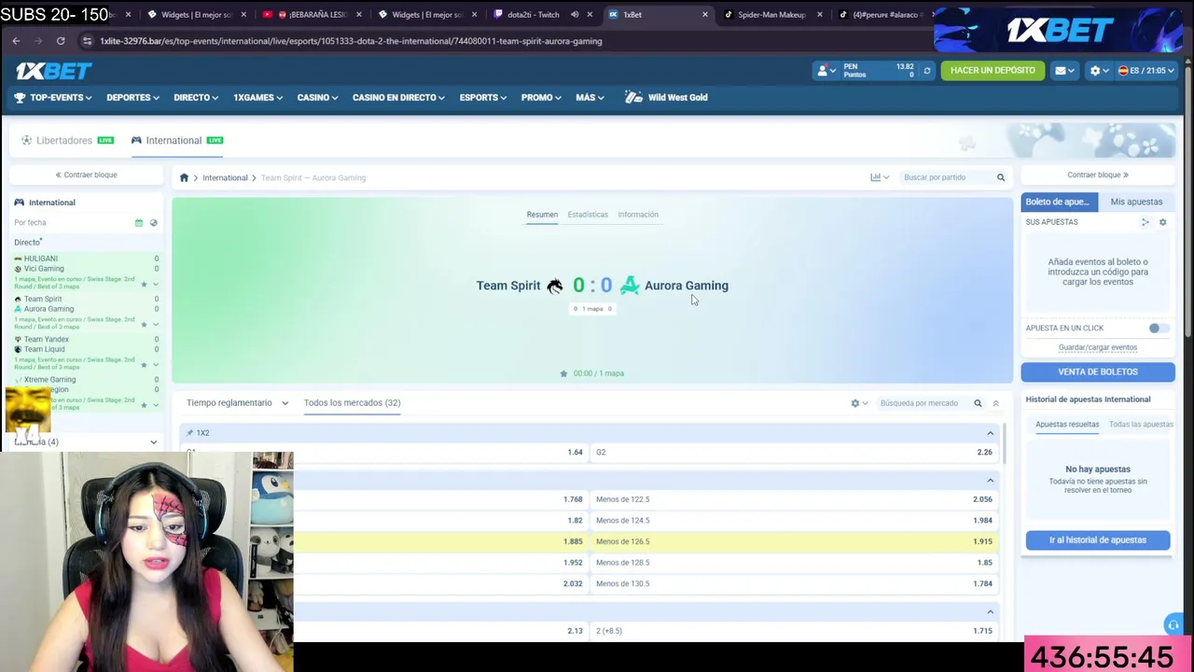Open bet slip settings gear

[1162, 222]
